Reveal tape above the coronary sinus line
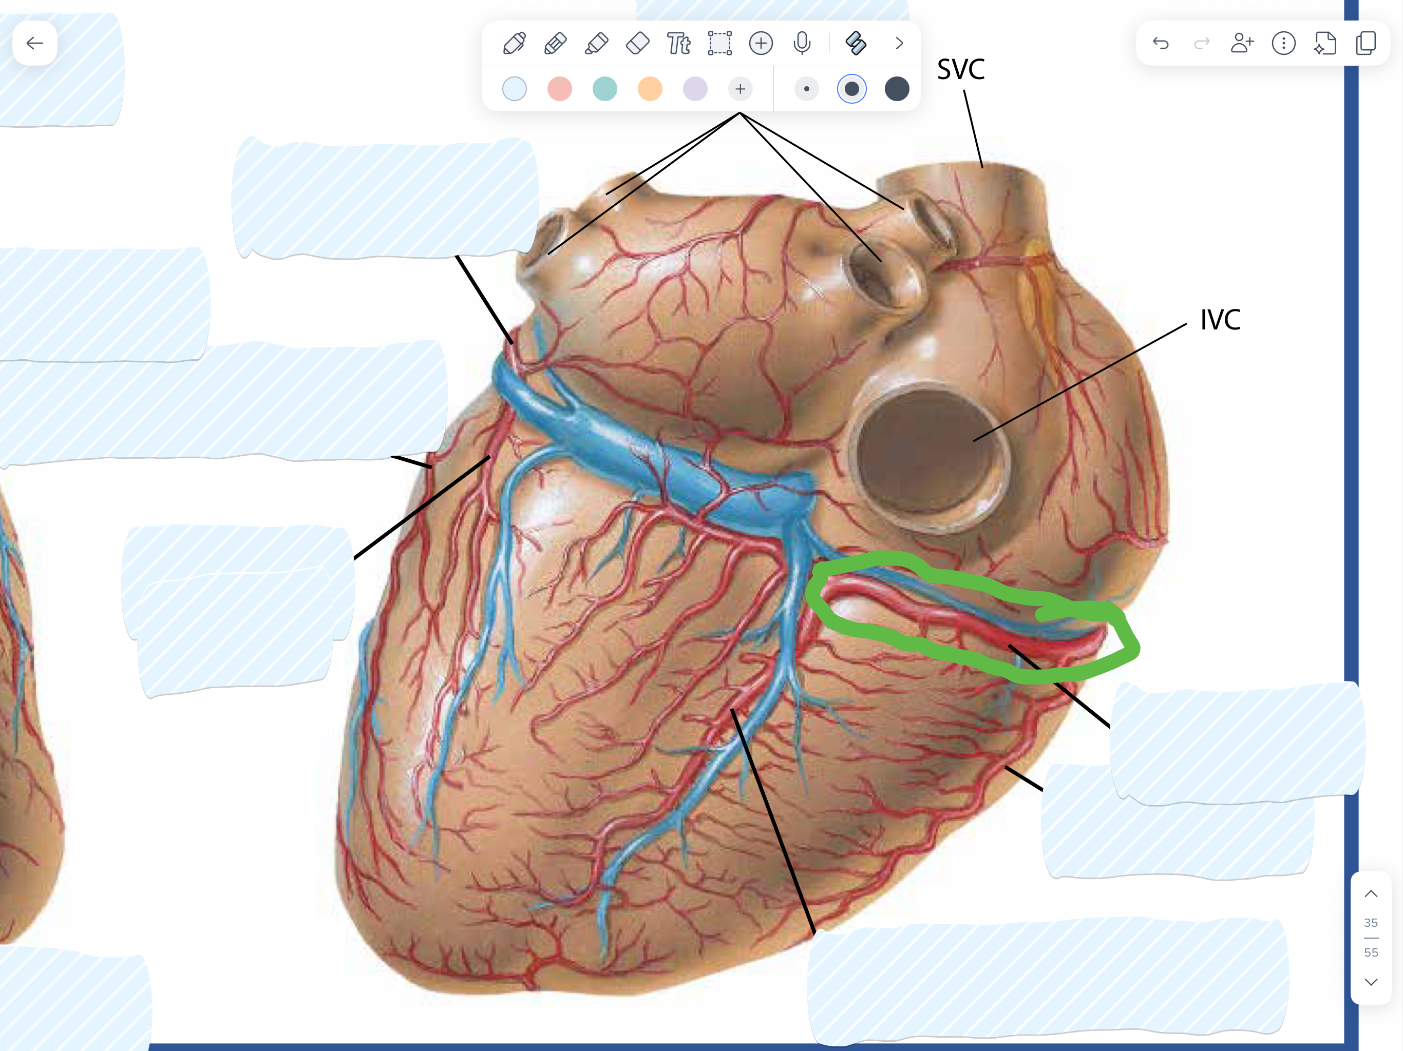This screenshot has height=1051, width=1403. coord(386,199)
